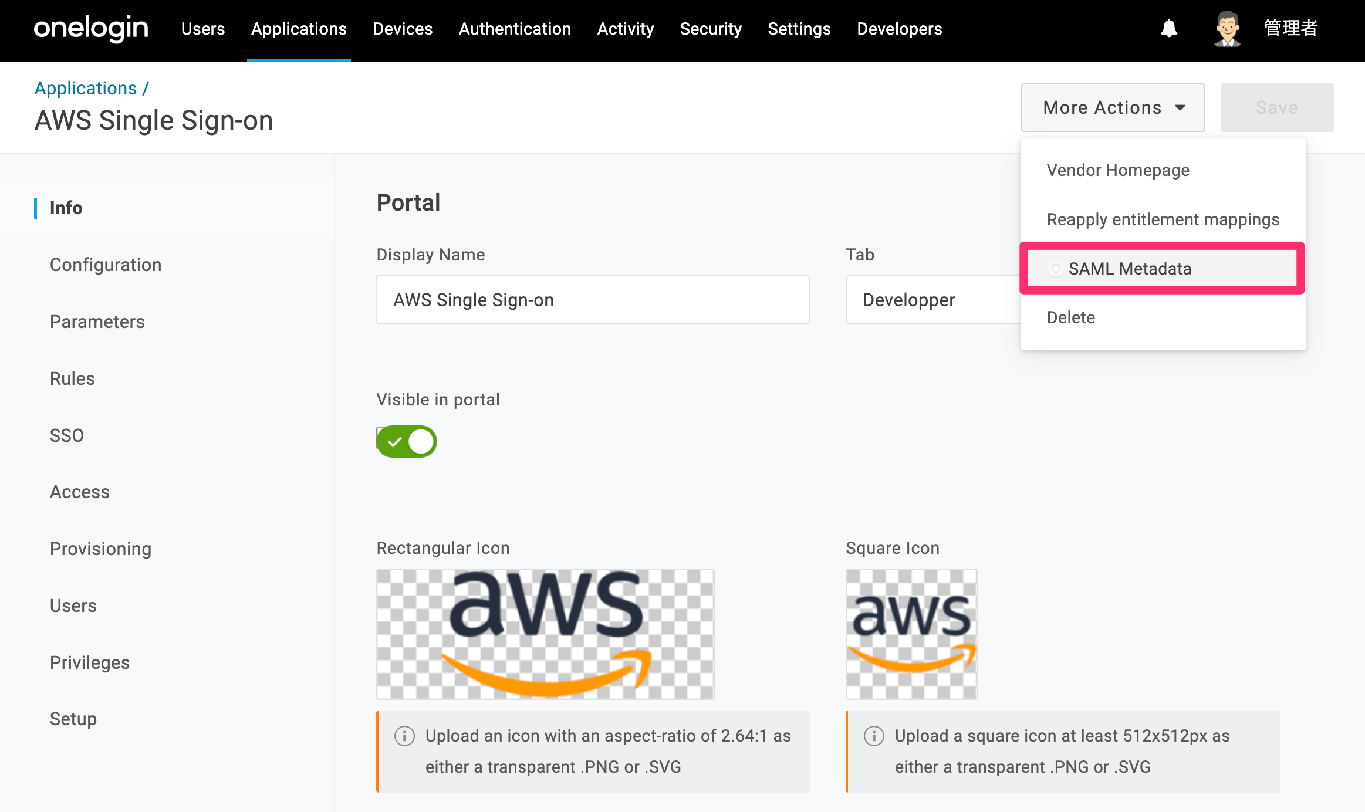Switch to the sidebar Users tab
The width and height of the screenshot is (1365, 812).
click(73, 605)
